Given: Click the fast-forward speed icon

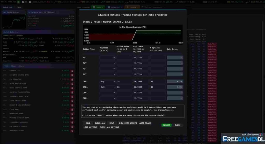Looking at the screenshot, I should [30, 2].
